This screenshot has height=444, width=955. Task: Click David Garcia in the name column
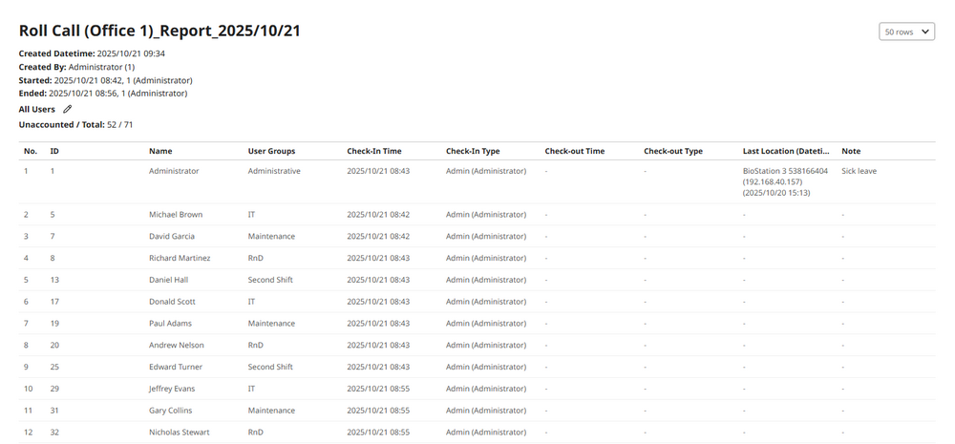(173, 236)
